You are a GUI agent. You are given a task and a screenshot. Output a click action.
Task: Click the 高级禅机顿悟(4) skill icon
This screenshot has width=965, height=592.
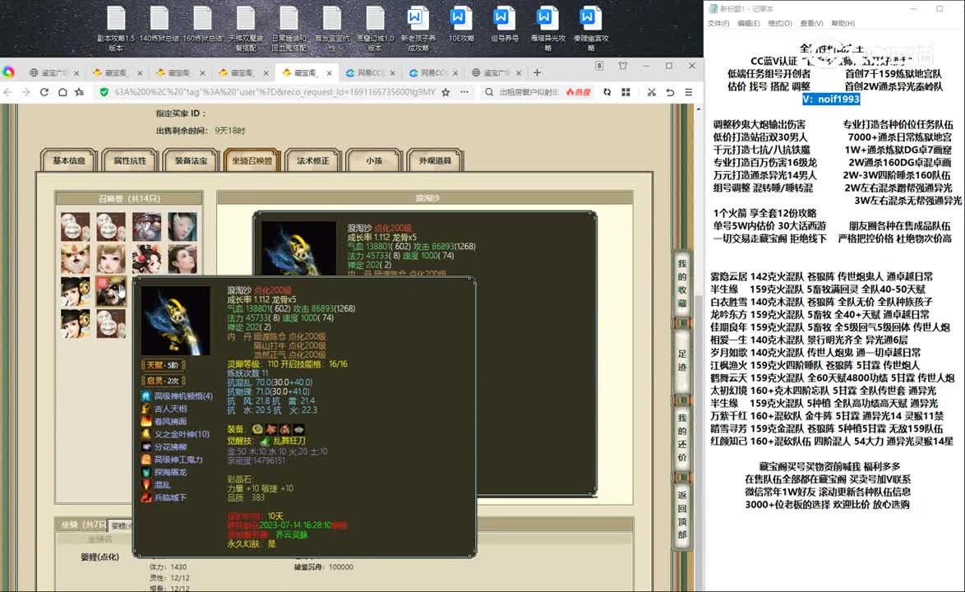[x=146, y=395]
